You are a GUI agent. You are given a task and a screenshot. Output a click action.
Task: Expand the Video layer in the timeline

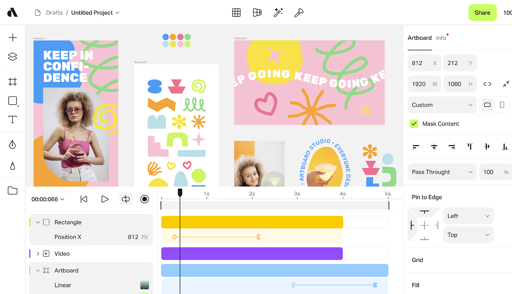pos(38,253)
